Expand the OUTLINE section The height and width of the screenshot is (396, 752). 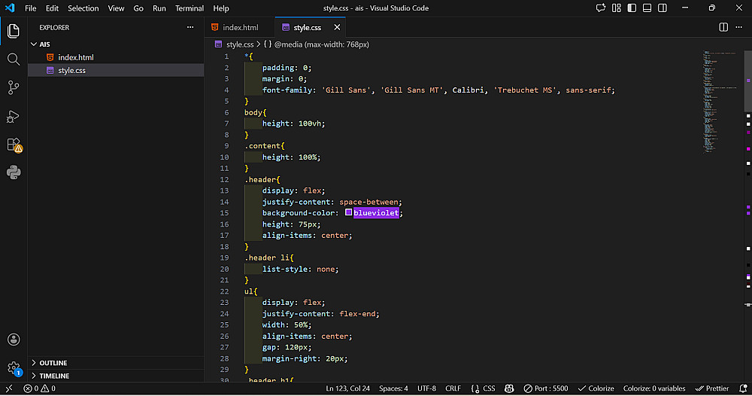[x=53, y=363]
